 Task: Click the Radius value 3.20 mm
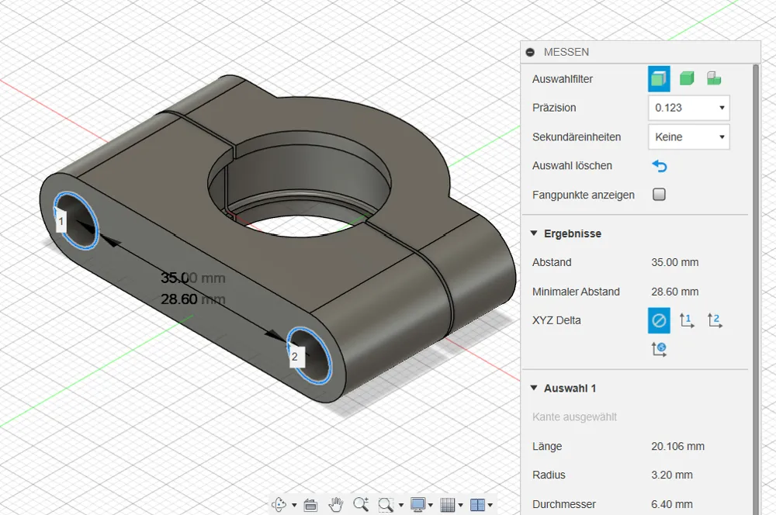[x=671, y=475]
